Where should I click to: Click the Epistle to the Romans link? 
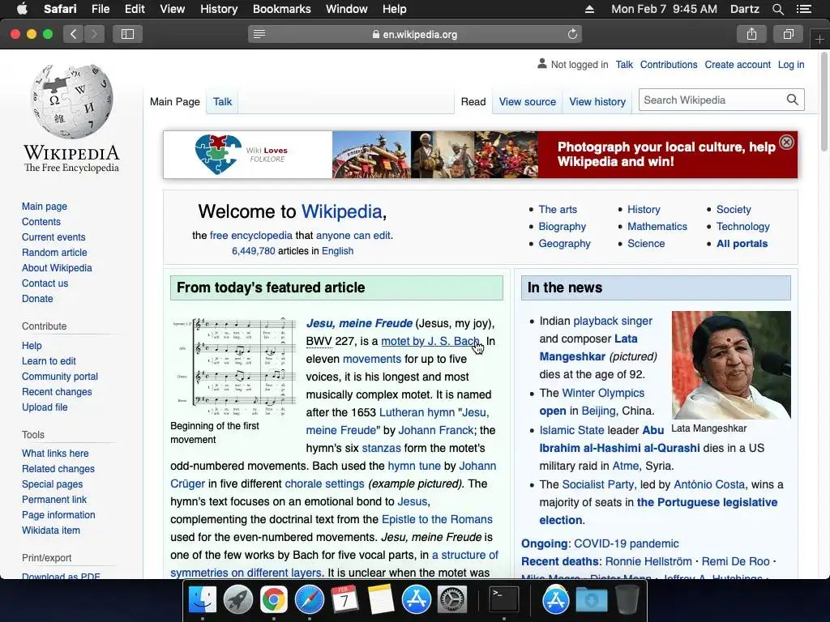tap(437, 519)
